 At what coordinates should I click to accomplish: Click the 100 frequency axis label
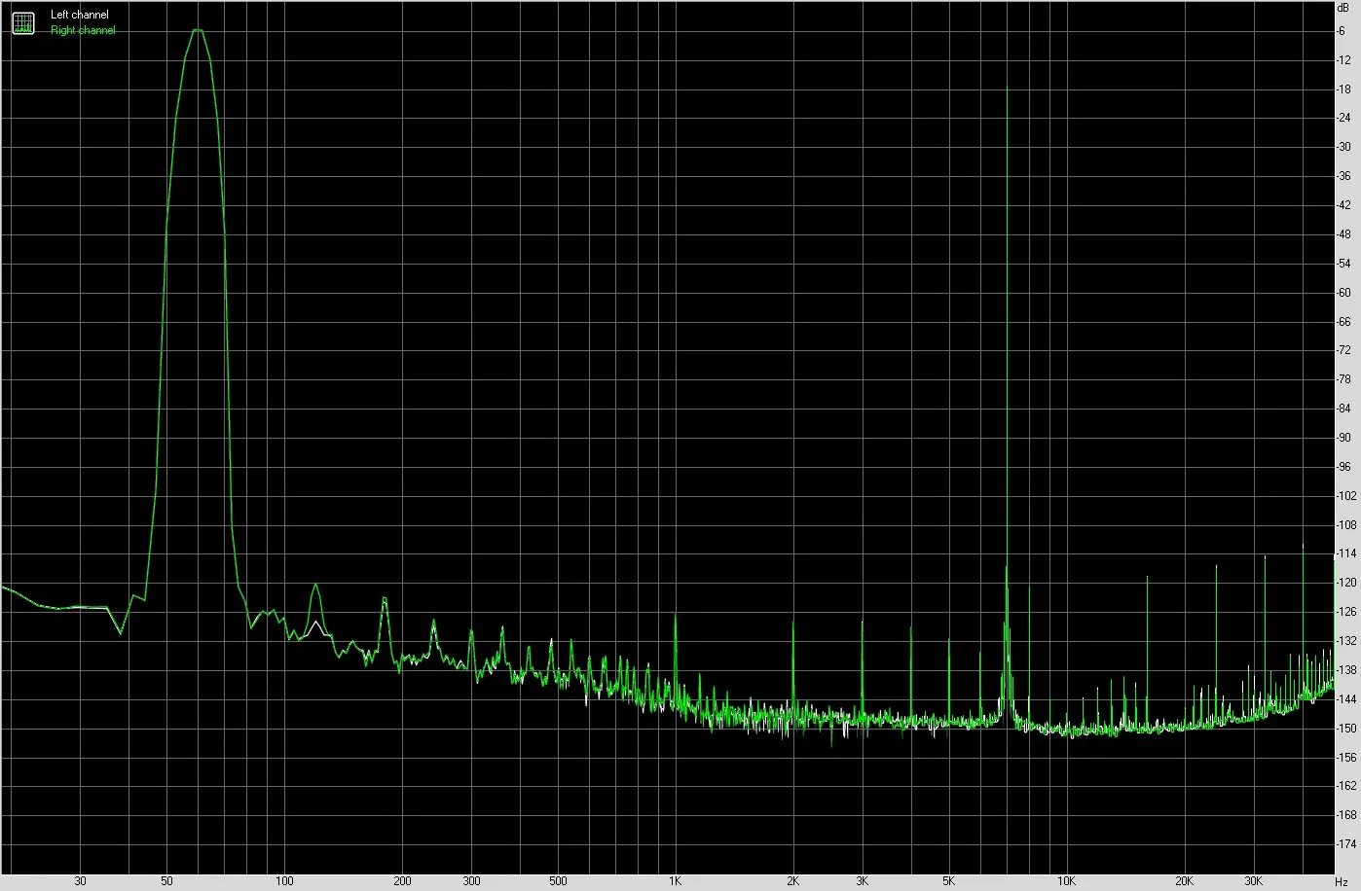[x=284, y=881]
